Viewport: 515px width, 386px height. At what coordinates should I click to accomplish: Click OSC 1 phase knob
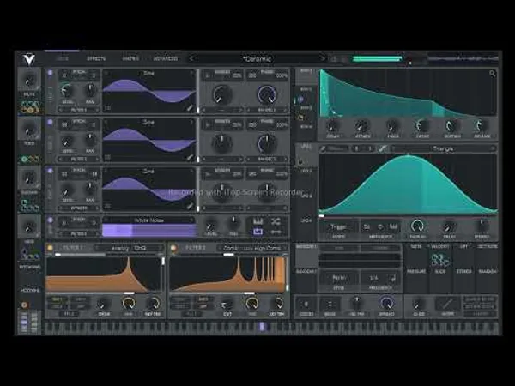(267, 94)
